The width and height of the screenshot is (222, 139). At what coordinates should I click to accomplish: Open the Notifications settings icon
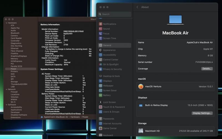(x=100, y=24)
